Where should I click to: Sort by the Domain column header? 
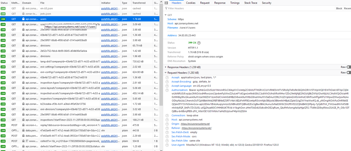pyautogui.click(x=30, y=3)
